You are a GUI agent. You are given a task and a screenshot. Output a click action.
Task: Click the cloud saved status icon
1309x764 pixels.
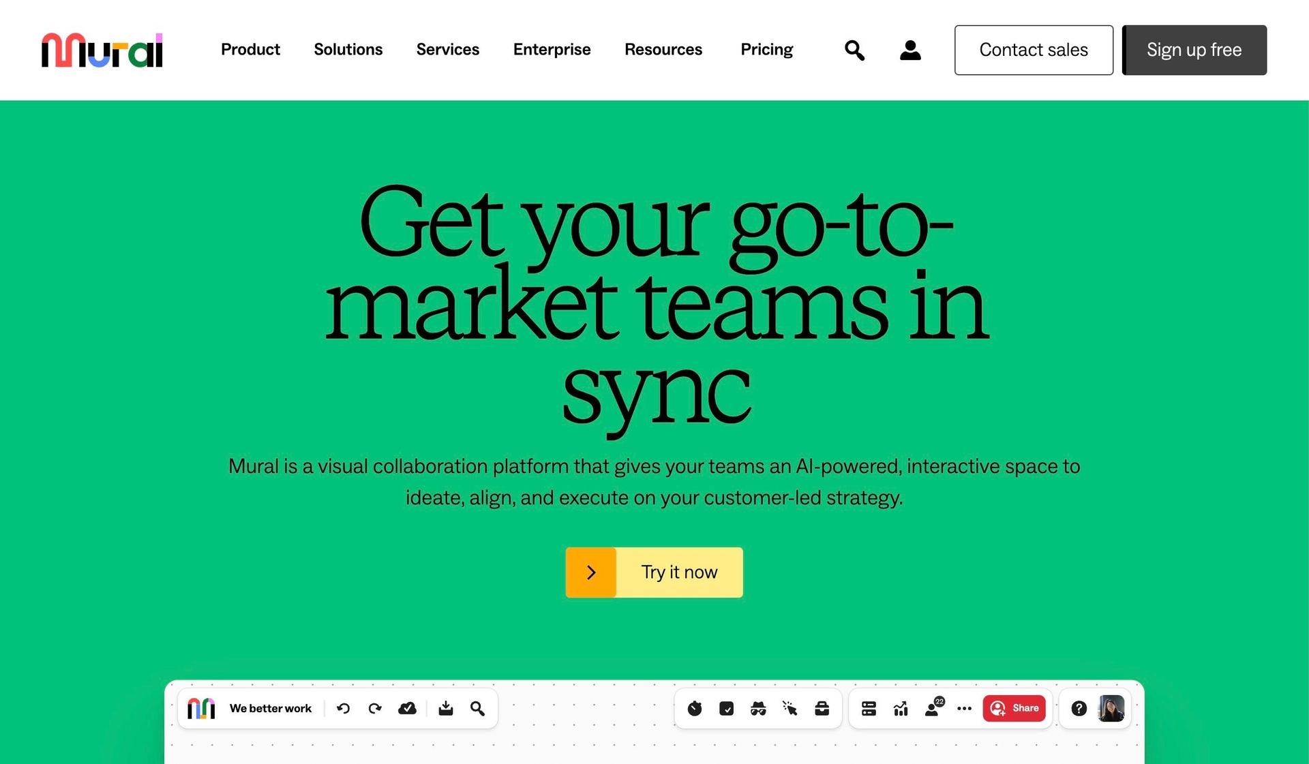click(x=407, y=709)
